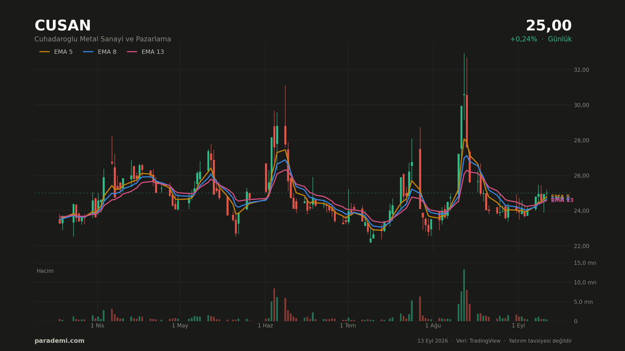Image resolution: width=625 pixels, height=351 pixels.
Task: Click the 22,00 price axis label
Action: (x=581, y=246)
